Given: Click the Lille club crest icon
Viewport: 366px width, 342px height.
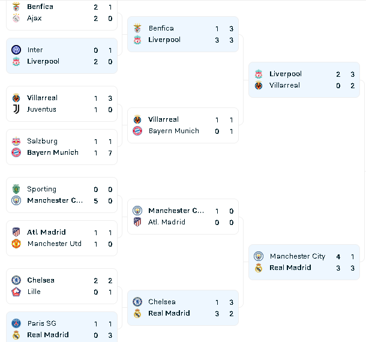Looking at the screenshot, I should pyautogui.click(x=16, y=292).
